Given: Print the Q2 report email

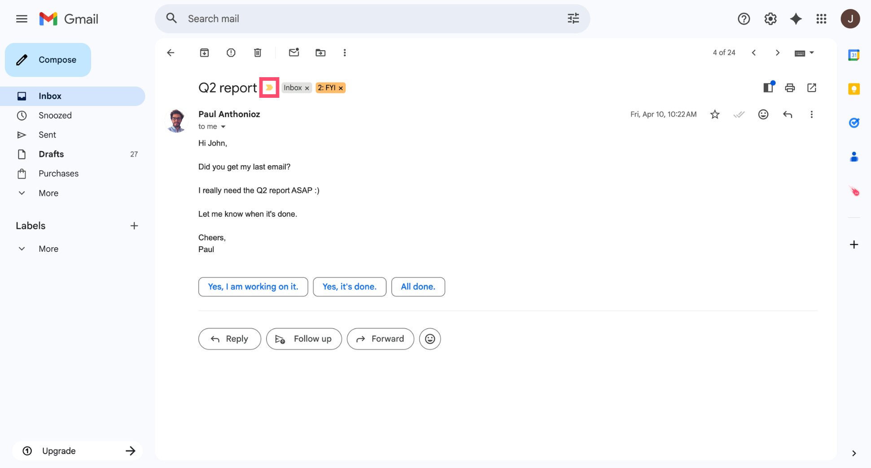Looking at the screenshot, I should (790, 87).
